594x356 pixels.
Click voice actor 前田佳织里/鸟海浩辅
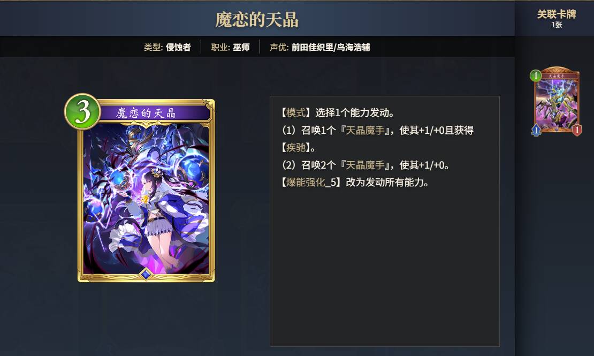point(331,48)
